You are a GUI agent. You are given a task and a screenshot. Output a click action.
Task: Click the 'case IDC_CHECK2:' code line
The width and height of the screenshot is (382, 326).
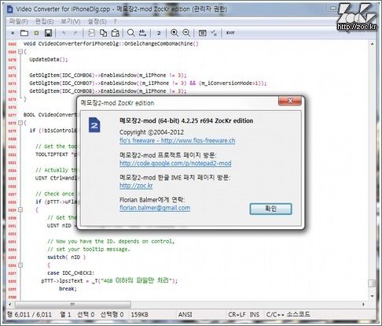pyautogui.click(x=71, y=273)
